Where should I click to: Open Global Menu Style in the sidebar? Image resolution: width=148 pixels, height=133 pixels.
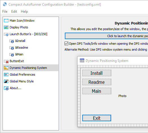point(31,81)
